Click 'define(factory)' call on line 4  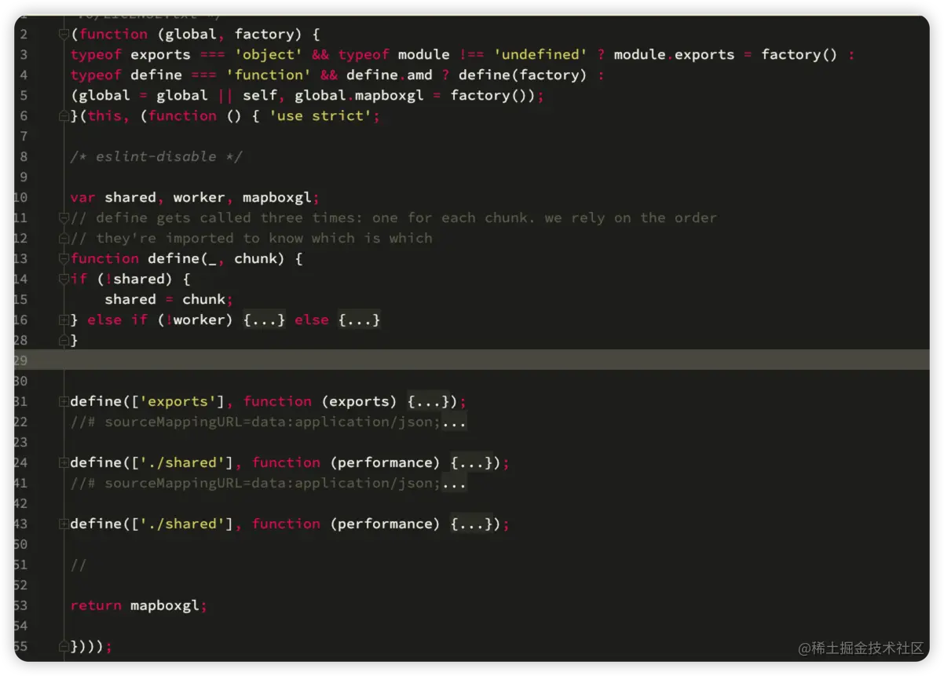[x=522, y=75]
